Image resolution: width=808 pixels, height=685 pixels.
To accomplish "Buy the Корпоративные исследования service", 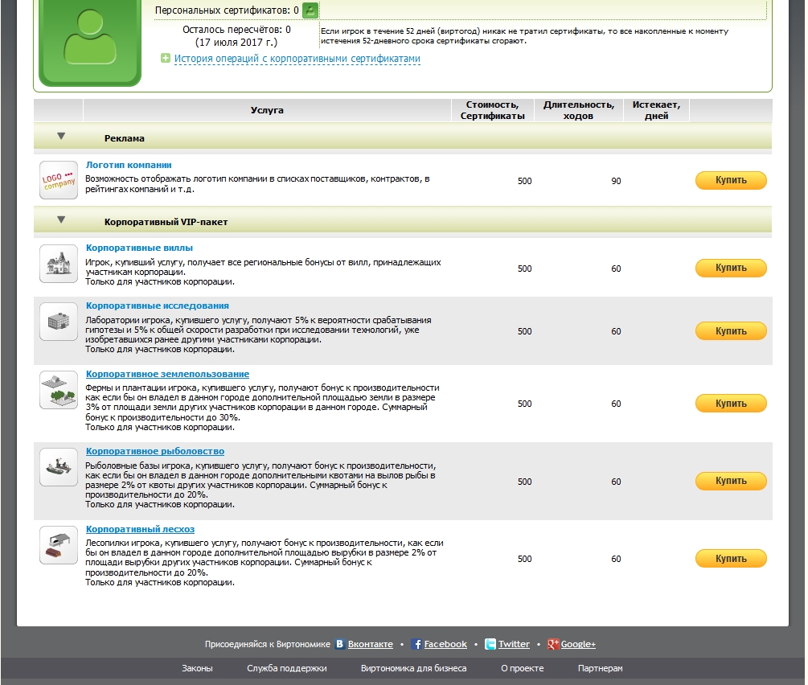I will 730,331.
